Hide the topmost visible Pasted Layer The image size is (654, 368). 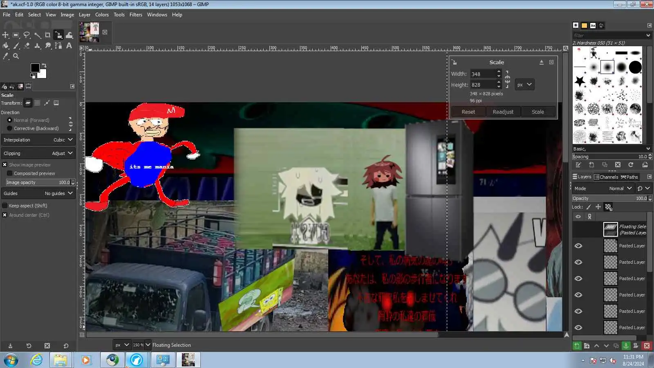[x=578, y=246]
